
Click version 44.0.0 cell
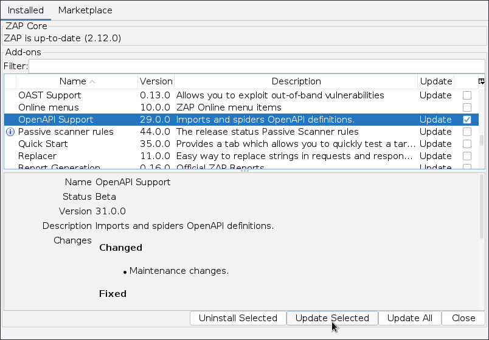coord(155,132)
